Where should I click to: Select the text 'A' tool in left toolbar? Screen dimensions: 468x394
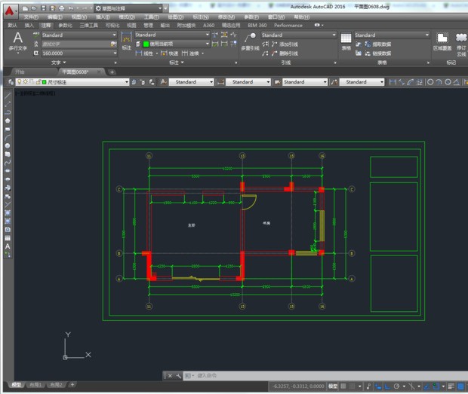[8, 246]
